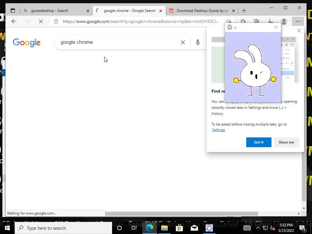Image resolution: width=312 pixels, height=234 pixels.
Task: Open the Settings link in the tip popup
Action: click(x=218, y=130)
